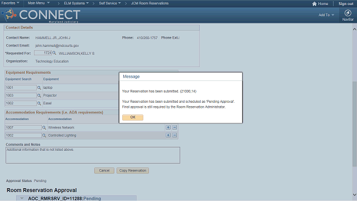This screenshot has width=357, height=201.
Task: Click lookup icon for equipment 1001
Action: tap(39, 88)
